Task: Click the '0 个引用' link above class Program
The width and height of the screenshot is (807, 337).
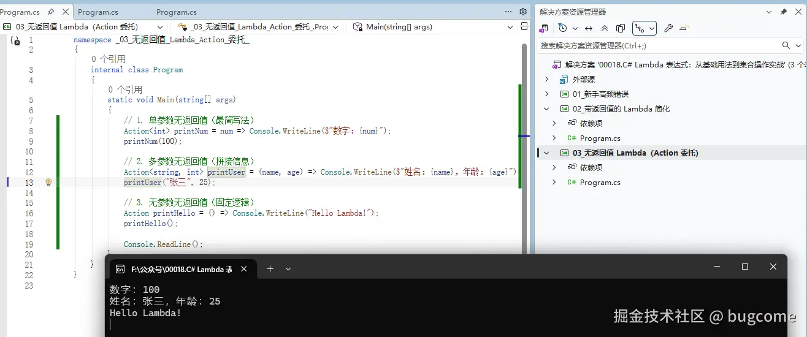Action: 109,59
